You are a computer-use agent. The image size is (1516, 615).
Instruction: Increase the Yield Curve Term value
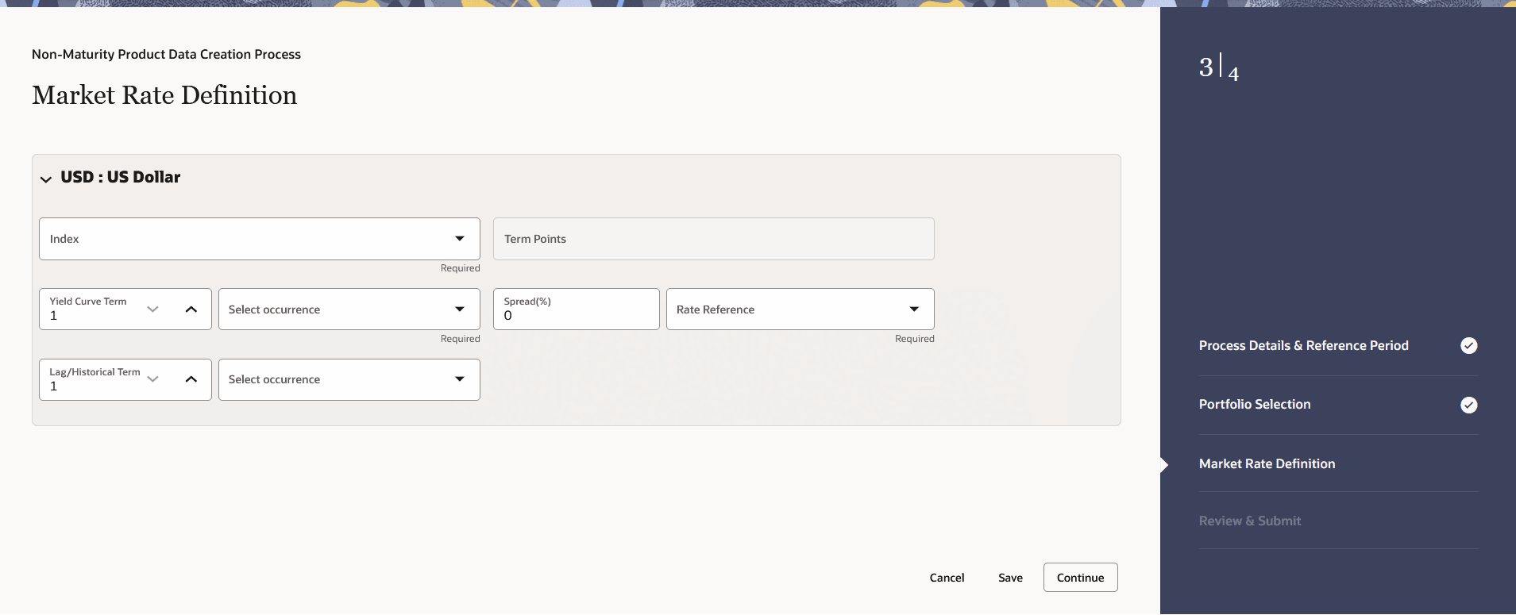(191, 309)
